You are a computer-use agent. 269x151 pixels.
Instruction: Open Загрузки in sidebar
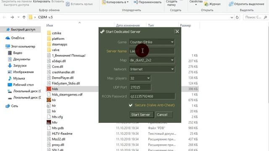[x=17, y=65]
